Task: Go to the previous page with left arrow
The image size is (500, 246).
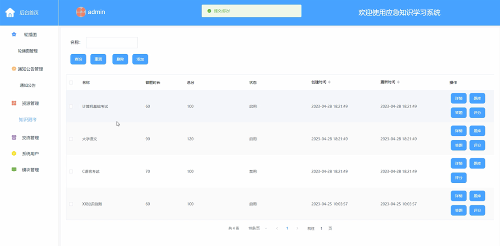Action: [277, 228]
